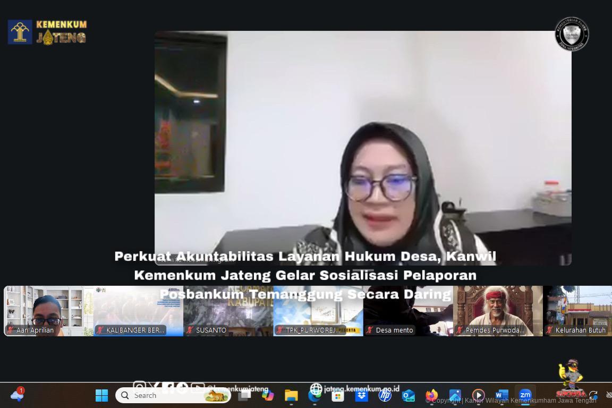
Task: Launch Copilot from the taskbar
Action: pyautogui.click(x=268, y=395)
